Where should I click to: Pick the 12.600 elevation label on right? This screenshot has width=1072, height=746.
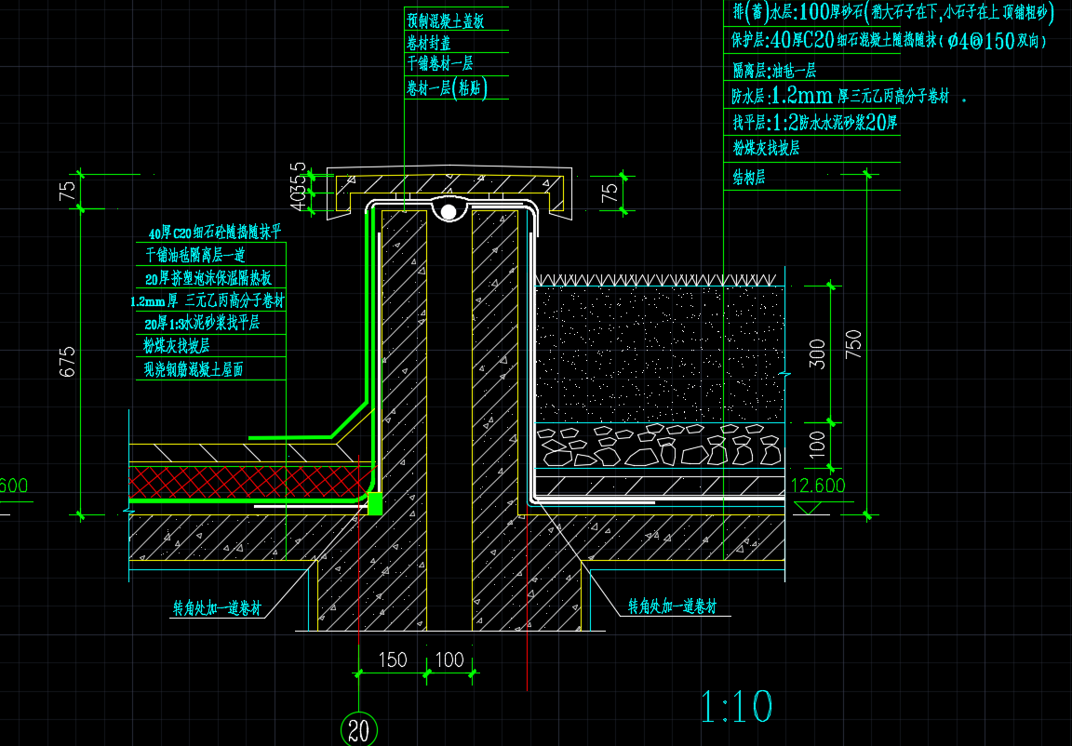pos(817,486)
